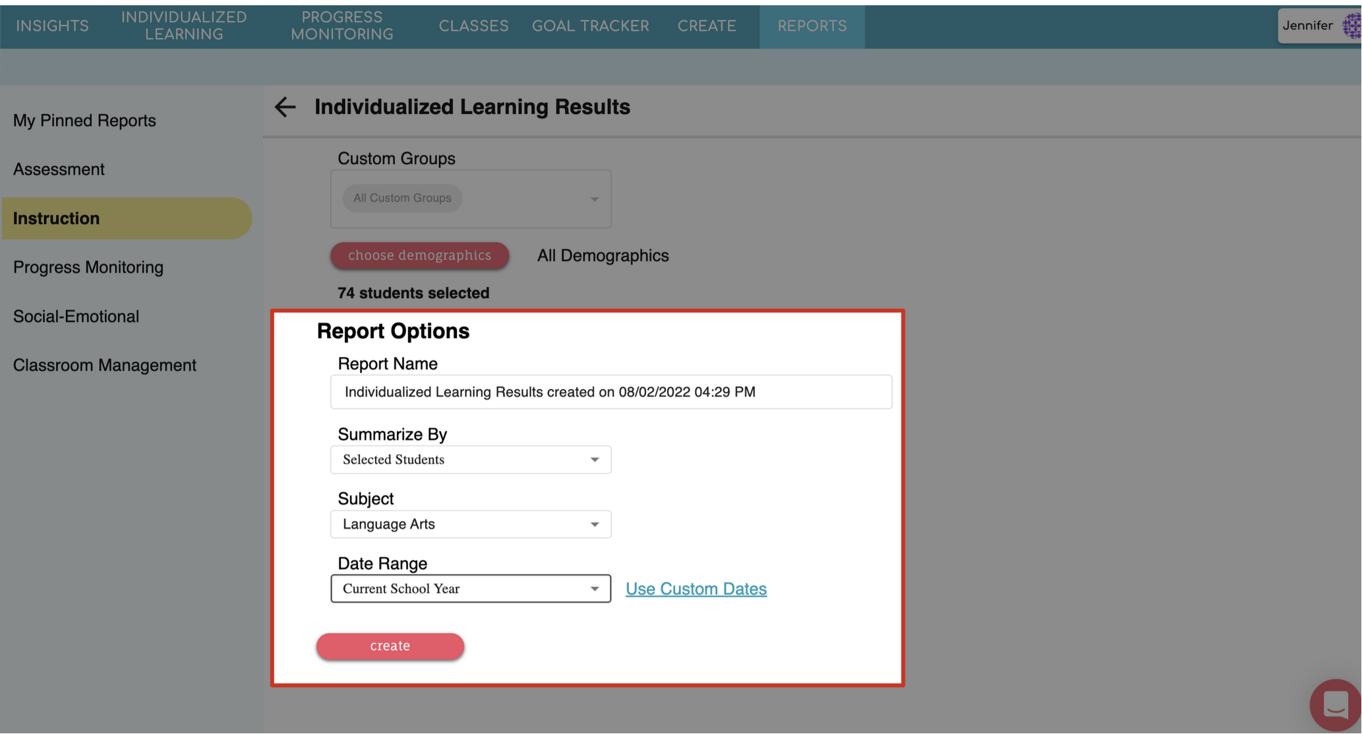The width and height of the screenshot is (1362, 734).
Task: Select Assessment in the sidebar
Action: [x=59, y=169]
